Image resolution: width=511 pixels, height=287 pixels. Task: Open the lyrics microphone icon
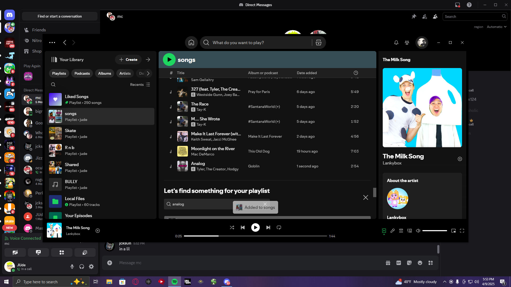(392, 231)
